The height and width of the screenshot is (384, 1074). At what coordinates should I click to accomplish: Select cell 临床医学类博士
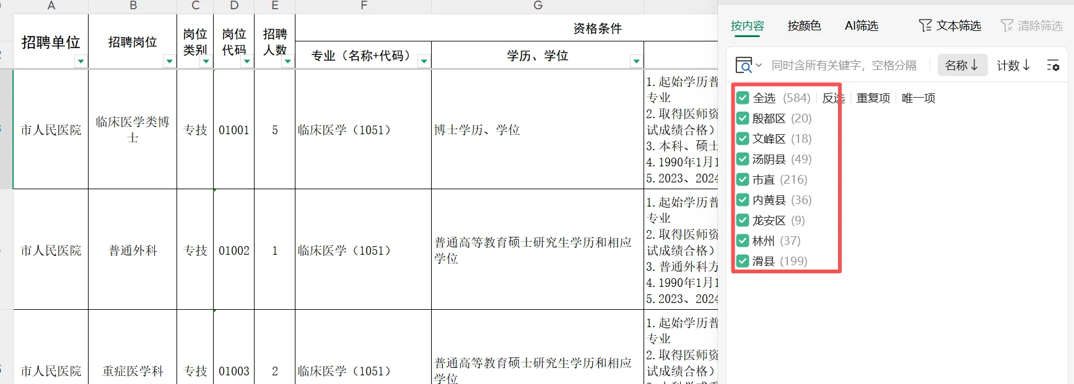(133, 129)
